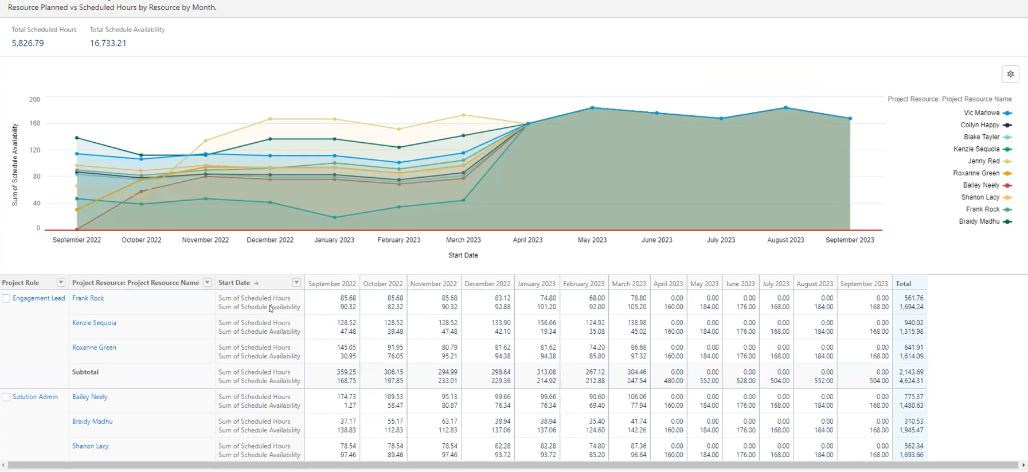Click the Blake Tayler legend name
This screenshot has width=1028, height=472.
point(982,138)
